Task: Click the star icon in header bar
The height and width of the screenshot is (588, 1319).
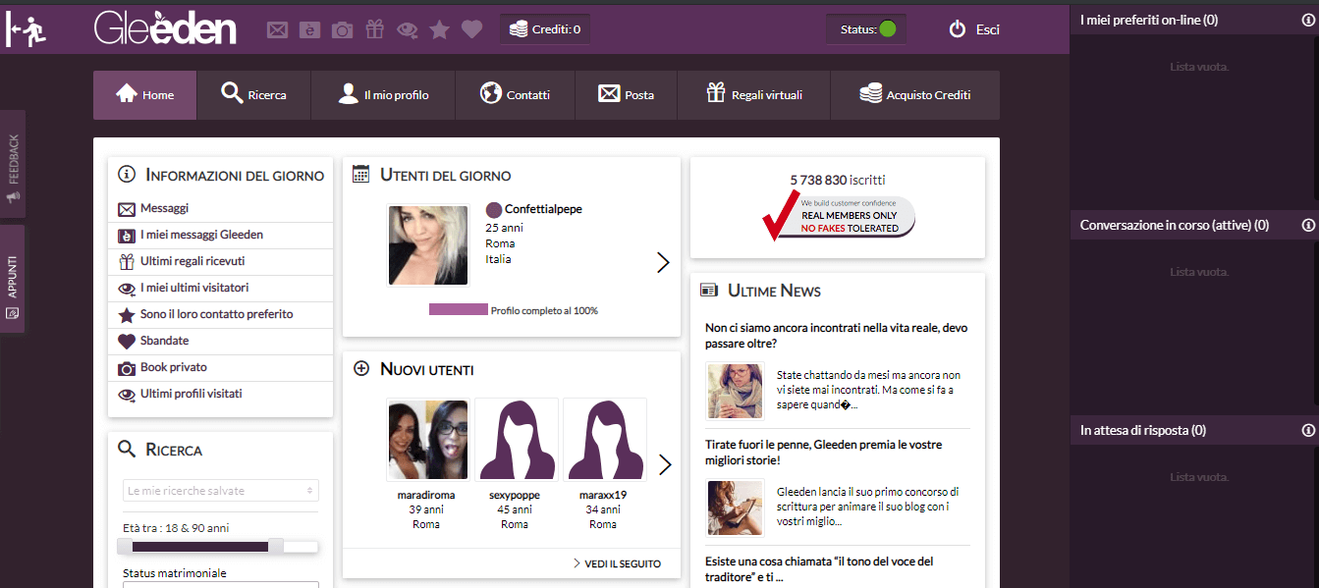Action: click(x=439, y=30)
